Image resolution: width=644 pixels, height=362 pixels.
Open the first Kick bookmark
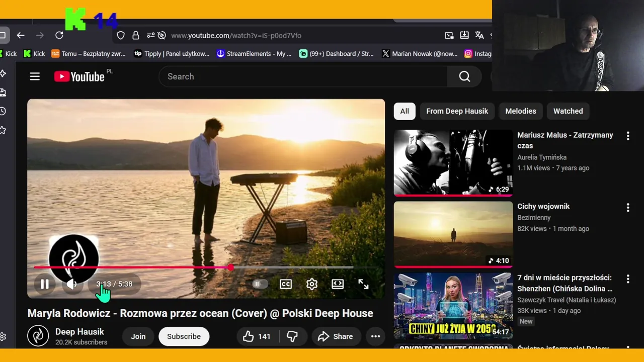pos(8,53)
